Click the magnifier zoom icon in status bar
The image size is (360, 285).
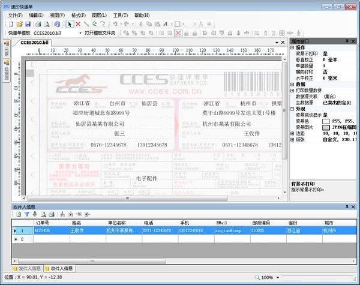[257, 277]
